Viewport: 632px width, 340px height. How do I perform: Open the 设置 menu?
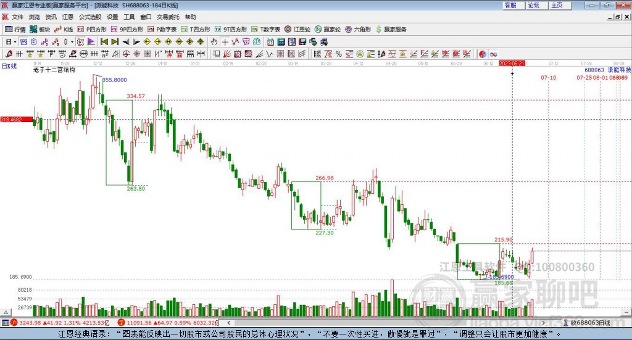pyautogui.click(x=112, y=17)
